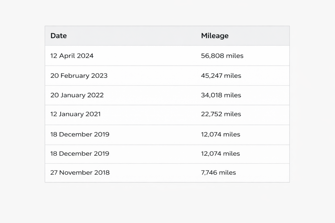The height and width of the screenshot is (223, 335).
Task: Click the top row of the table
Action: 167,56
